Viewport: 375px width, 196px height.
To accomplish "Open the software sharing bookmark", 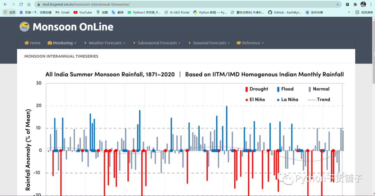I will 314,12.
